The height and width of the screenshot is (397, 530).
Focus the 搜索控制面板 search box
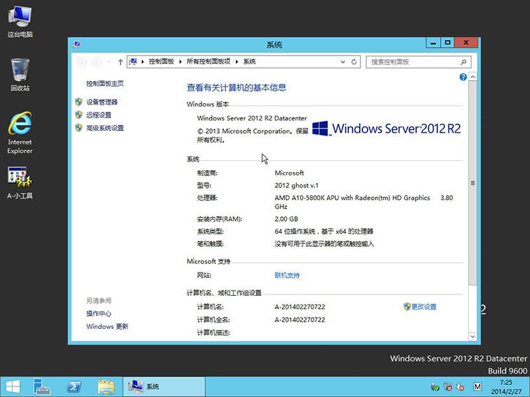point(419,62)
